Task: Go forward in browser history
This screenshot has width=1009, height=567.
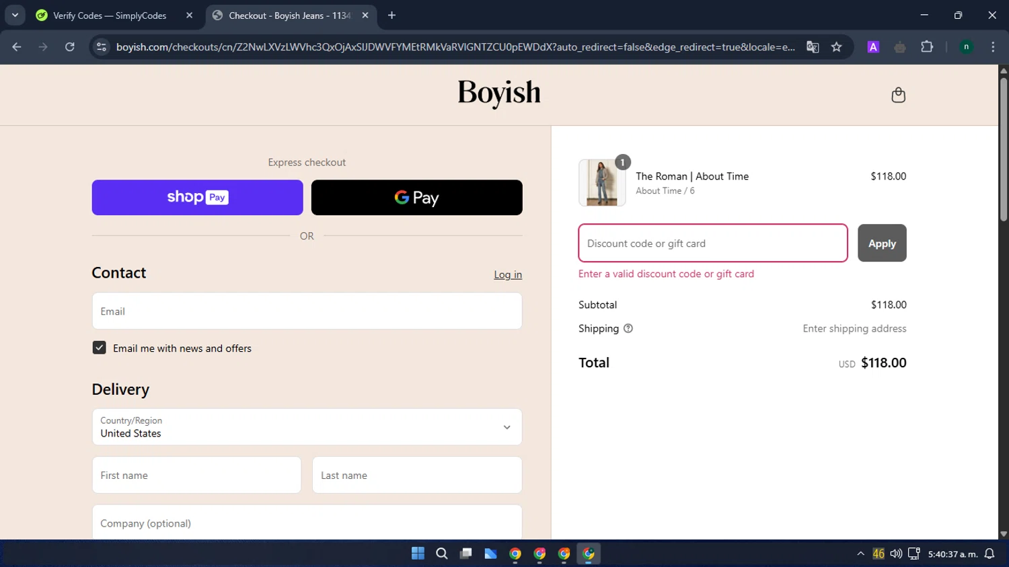Action: [43, 46]
